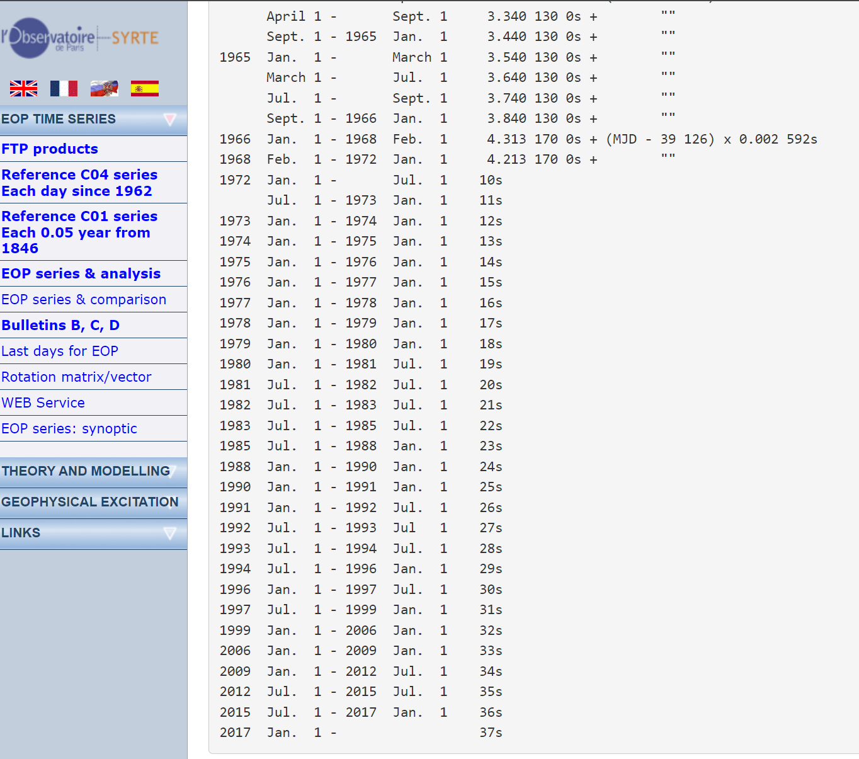Viewport: 859px width, 759px height.
Task: Select the French flag icon
Action: tap(64, 88)
